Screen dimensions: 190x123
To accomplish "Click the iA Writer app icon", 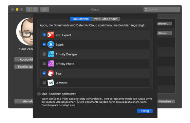I will pyautogui.click(x=51, y=83).
